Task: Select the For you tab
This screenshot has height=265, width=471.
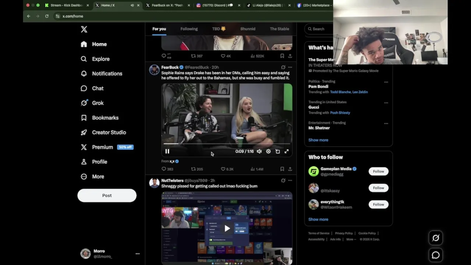Action: [x=159, y=29]
